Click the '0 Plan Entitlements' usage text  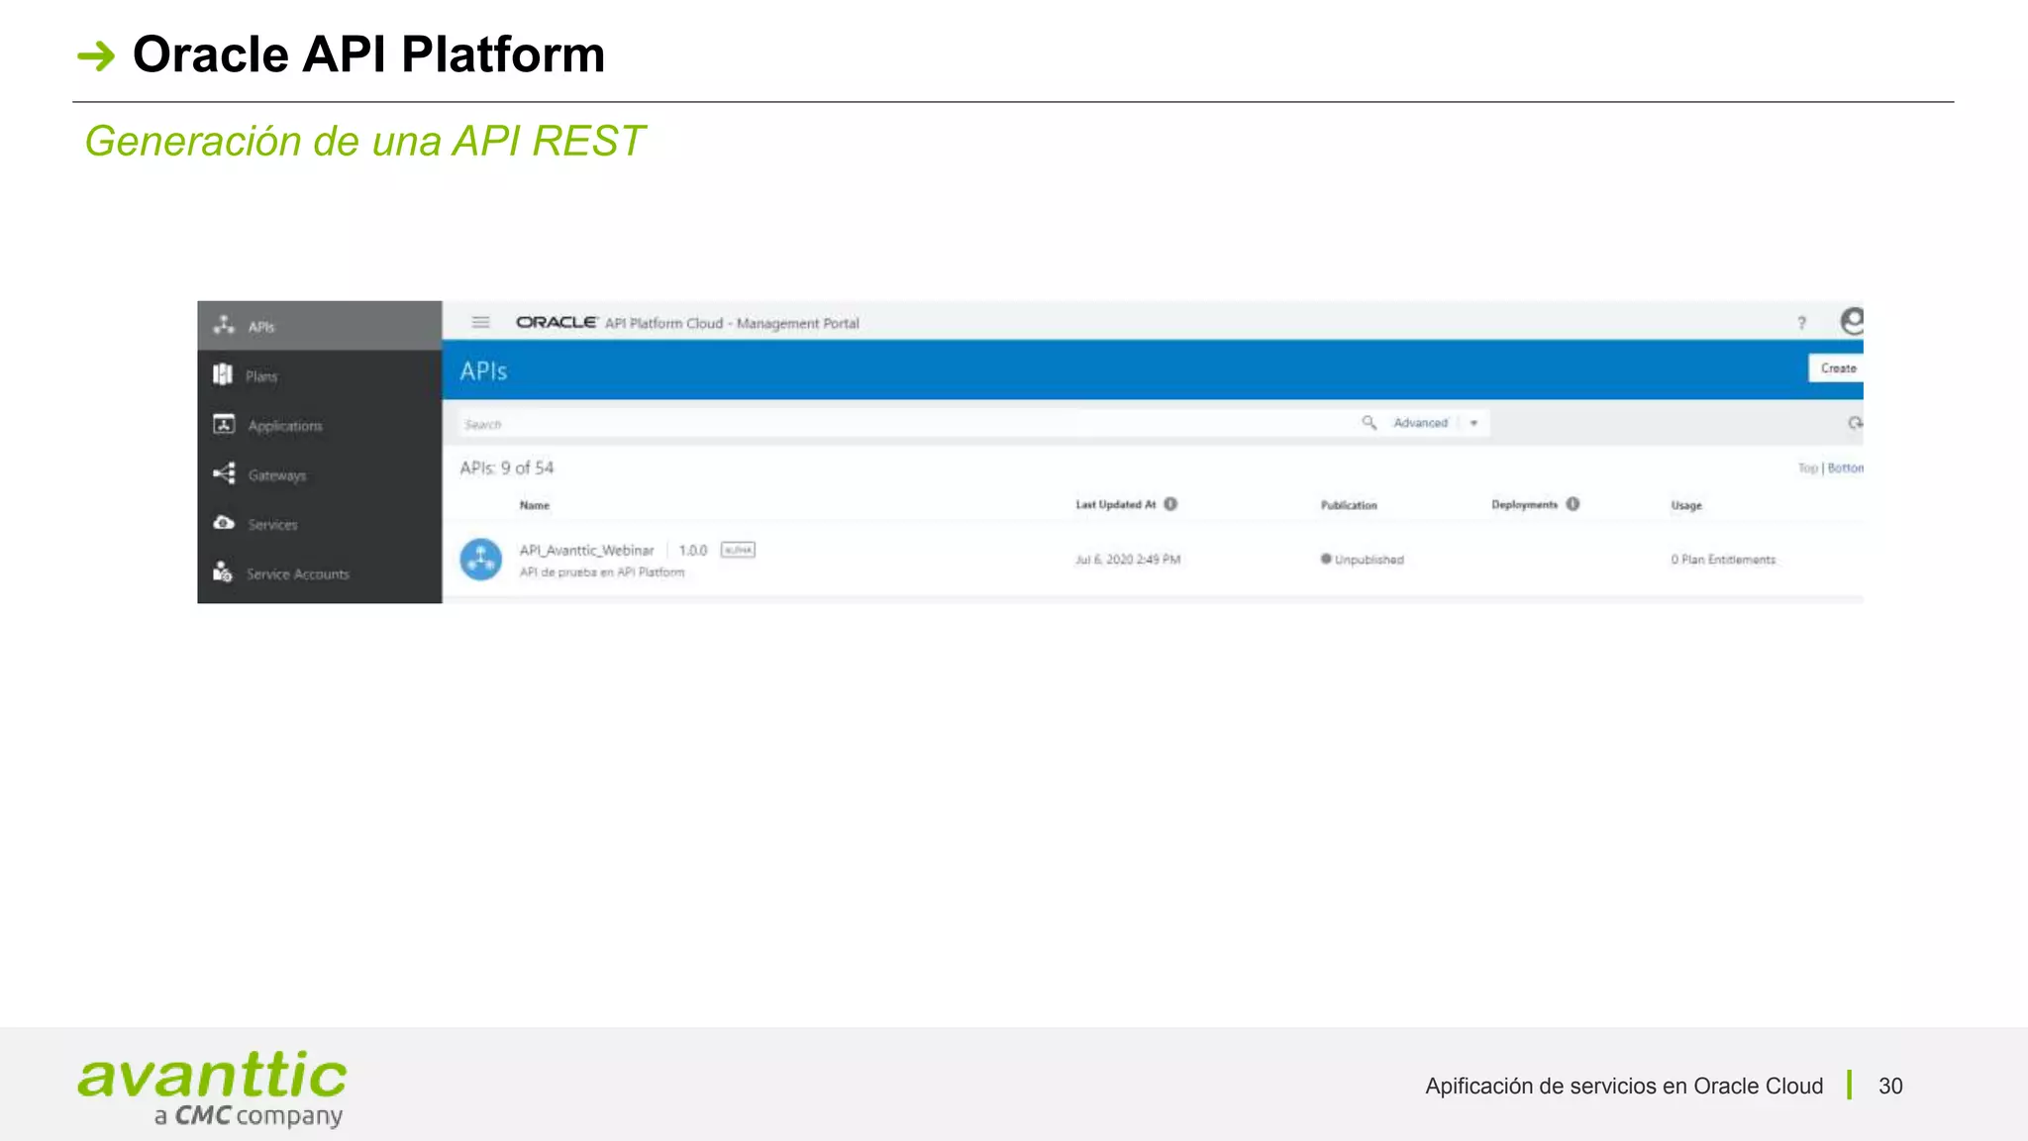1723,560
